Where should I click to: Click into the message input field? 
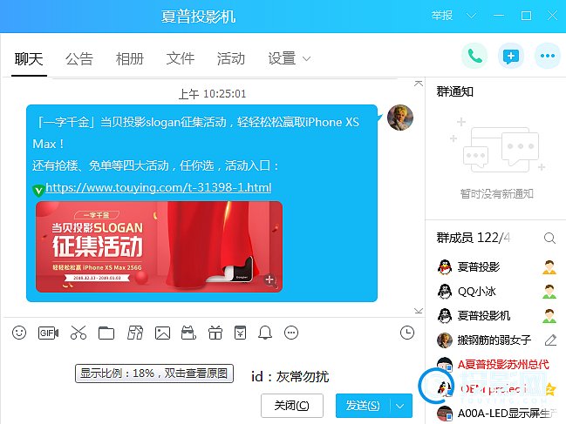(213, 367)
